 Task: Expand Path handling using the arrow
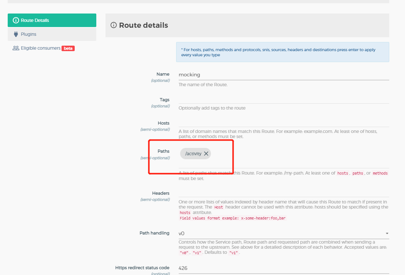[x=387, y=233]
